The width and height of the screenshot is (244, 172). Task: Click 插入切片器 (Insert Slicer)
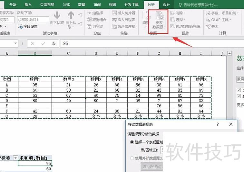(123, 13)
